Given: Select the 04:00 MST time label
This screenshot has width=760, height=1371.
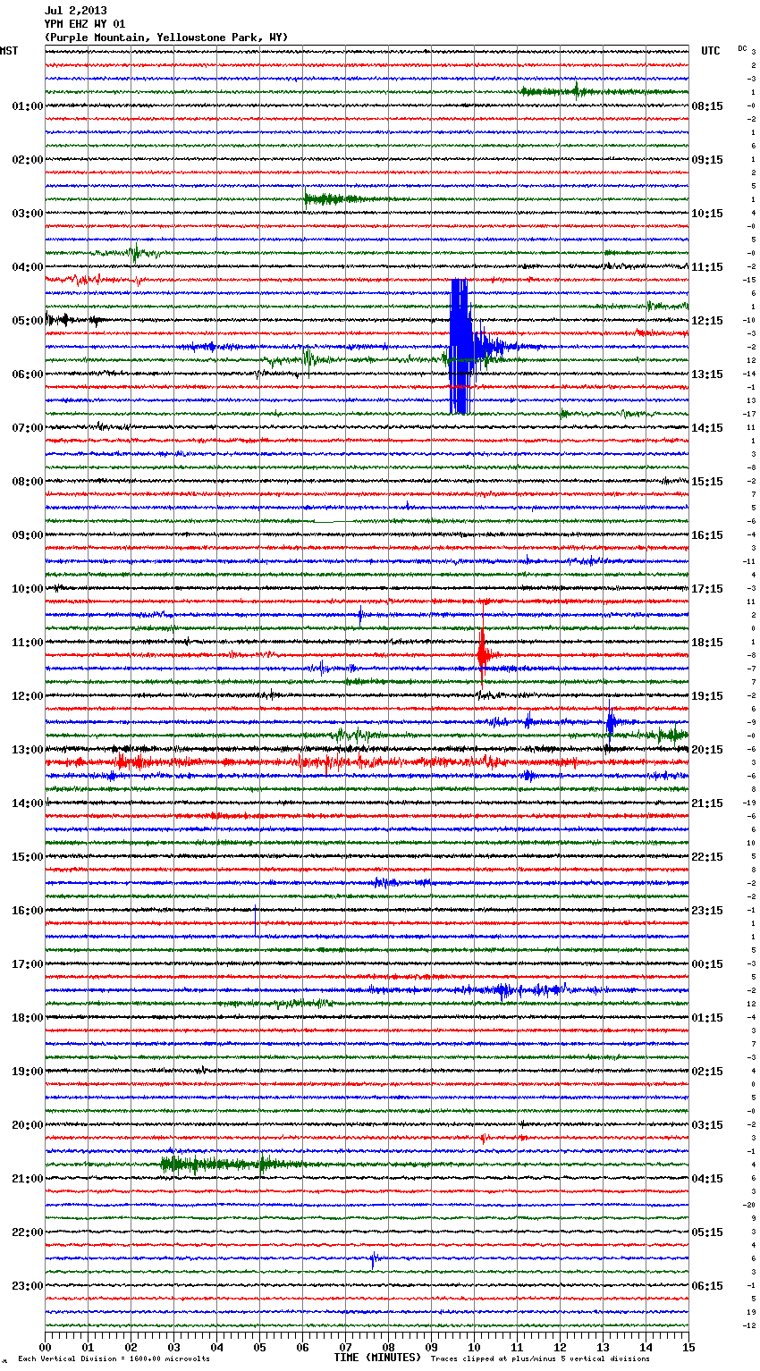Looking at the screenshot, I should pyautogui.click(x=28, y=267).
